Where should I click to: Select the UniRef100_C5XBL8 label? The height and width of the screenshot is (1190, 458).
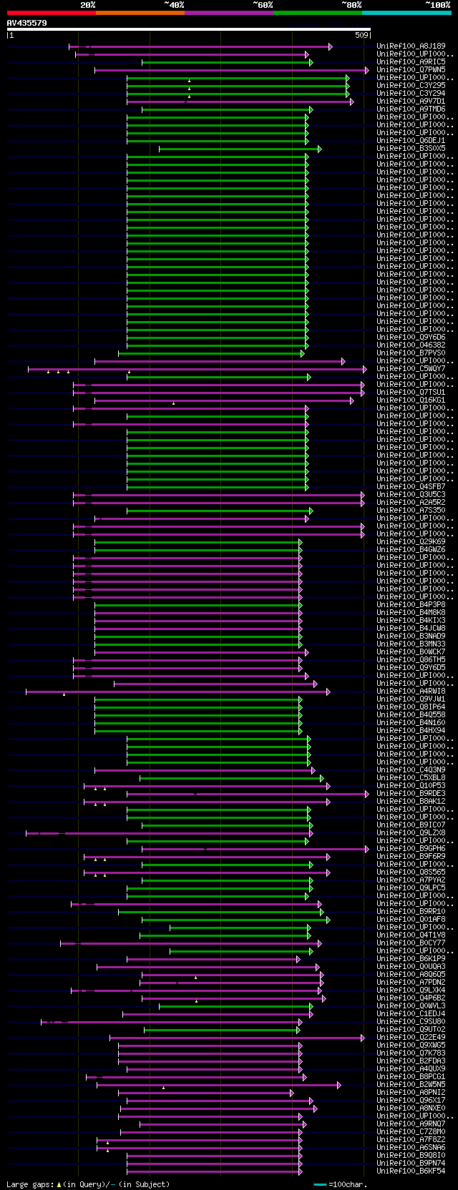point(411,778)
